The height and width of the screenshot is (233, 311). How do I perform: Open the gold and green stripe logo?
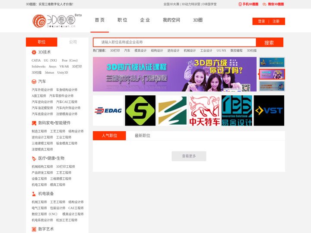[x=172, y=110]
